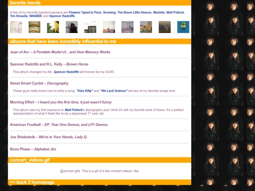Select the two-panel landscape album cover thumbnail
Screen dimensions: 255x191
(34, 27)
